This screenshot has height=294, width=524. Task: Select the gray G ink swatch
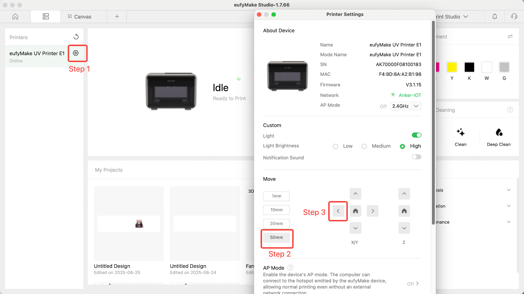[504, 67]
